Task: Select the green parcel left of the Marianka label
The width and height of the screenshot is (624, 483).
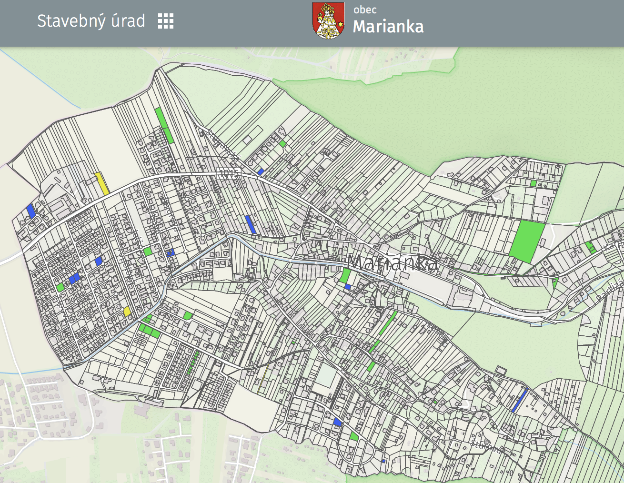Action: coord(345,276)
